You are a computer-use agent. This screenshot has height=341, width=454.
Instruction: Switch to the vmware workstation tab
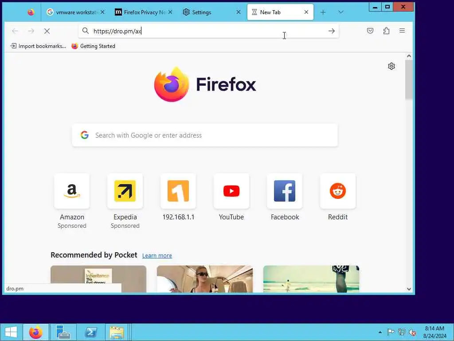pyautogui.click(x=76, y=12)
